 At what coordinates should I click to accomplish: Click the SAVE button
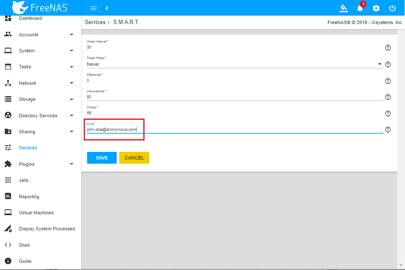click(x=101, y=158)
